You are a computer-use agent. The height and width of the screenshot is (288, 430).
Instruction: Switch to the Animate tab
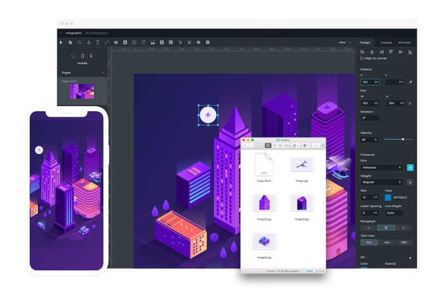point(404,42)
